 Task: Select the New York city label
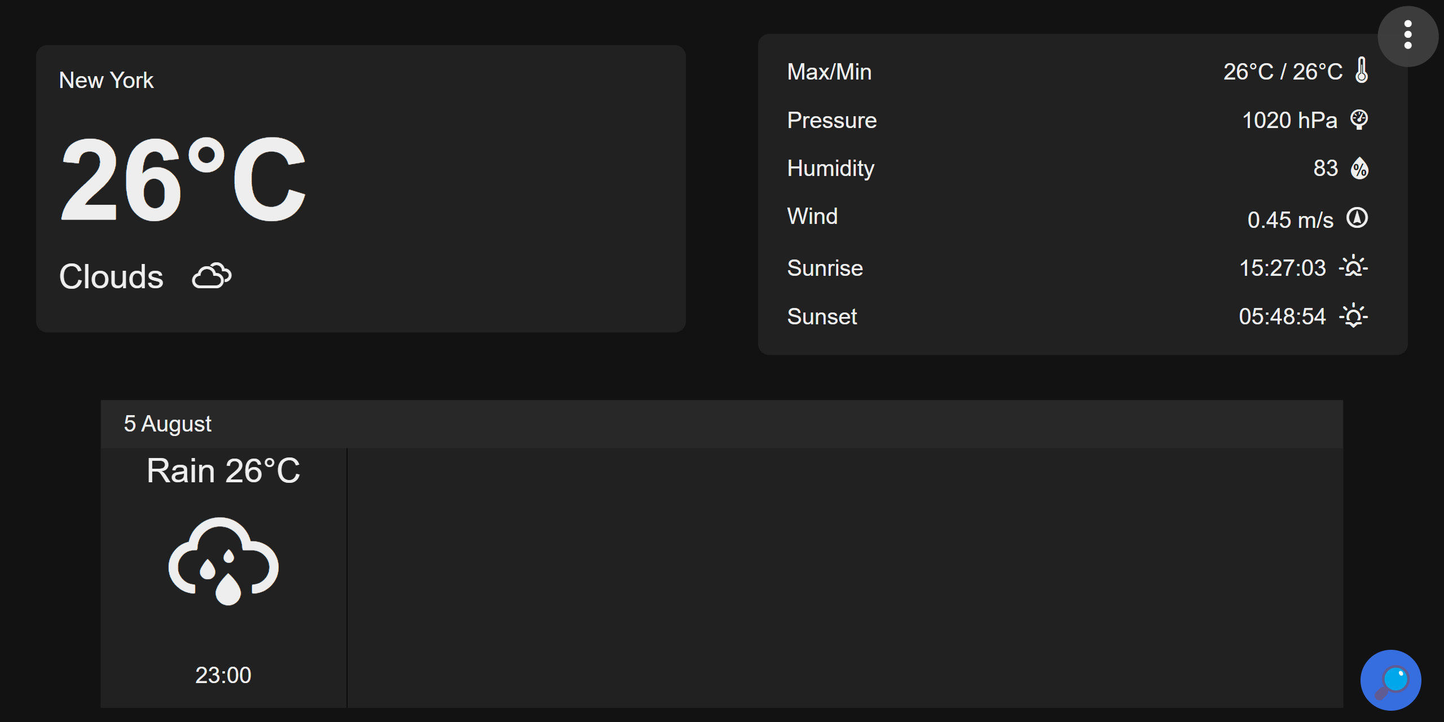[106, 80]
